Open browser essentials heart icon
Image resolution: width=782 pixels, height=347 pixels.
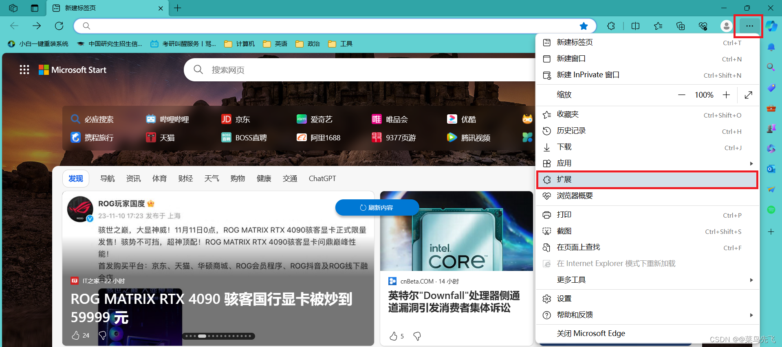703,26
